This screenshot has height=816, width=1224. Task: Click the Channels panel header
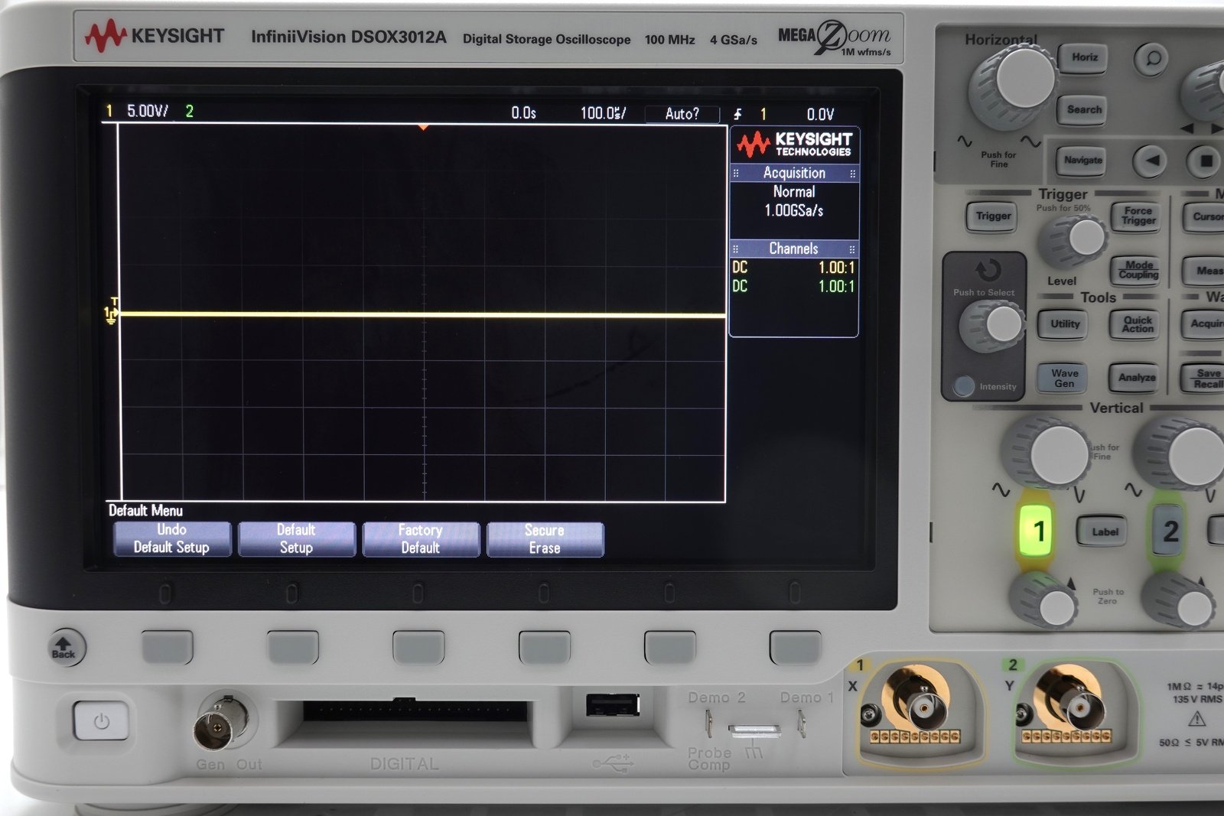(794, 249)
